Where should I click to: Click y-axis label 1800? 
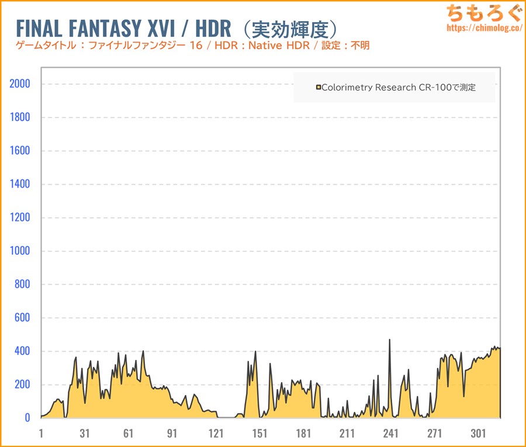(x=20, y=117)
